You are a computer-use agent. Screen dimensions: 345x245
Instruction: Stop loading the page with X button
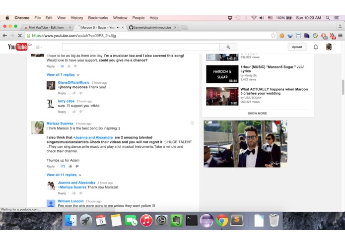click(20, 35)
